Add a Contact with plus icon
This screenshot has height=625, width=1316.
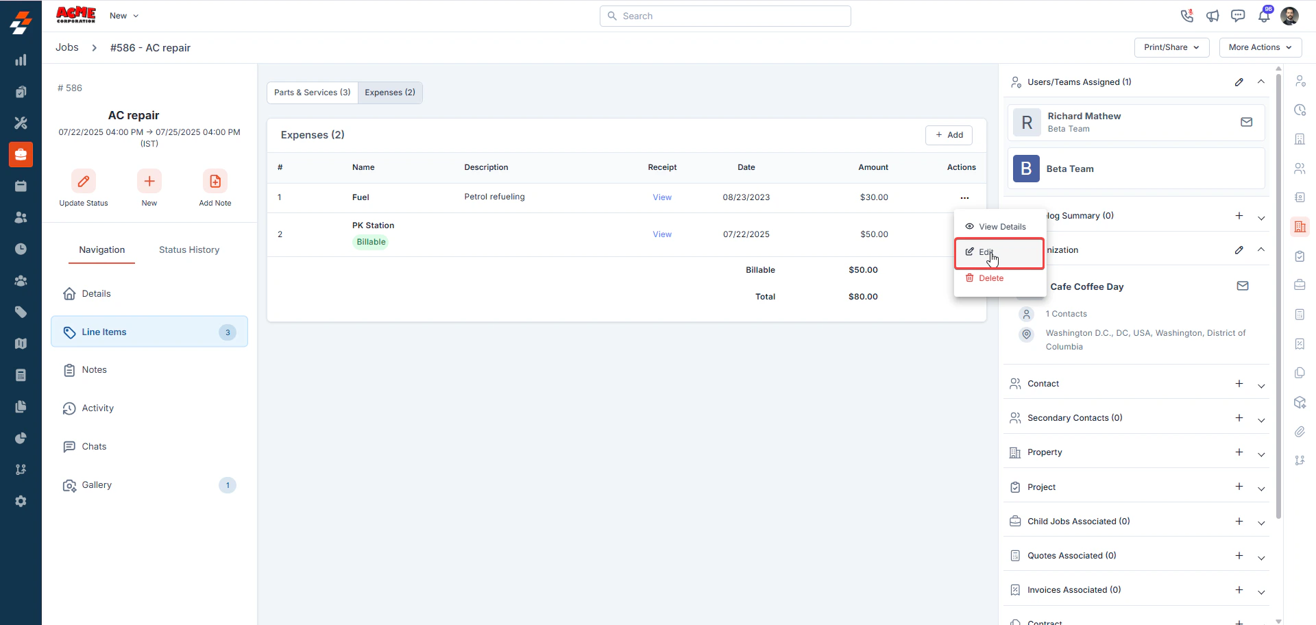[x=1239, y=384]
